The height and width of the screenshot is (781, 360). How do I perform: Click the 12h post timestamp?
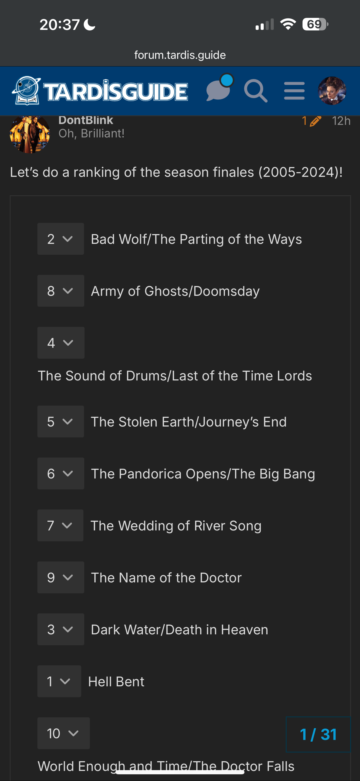coord(341,121)
